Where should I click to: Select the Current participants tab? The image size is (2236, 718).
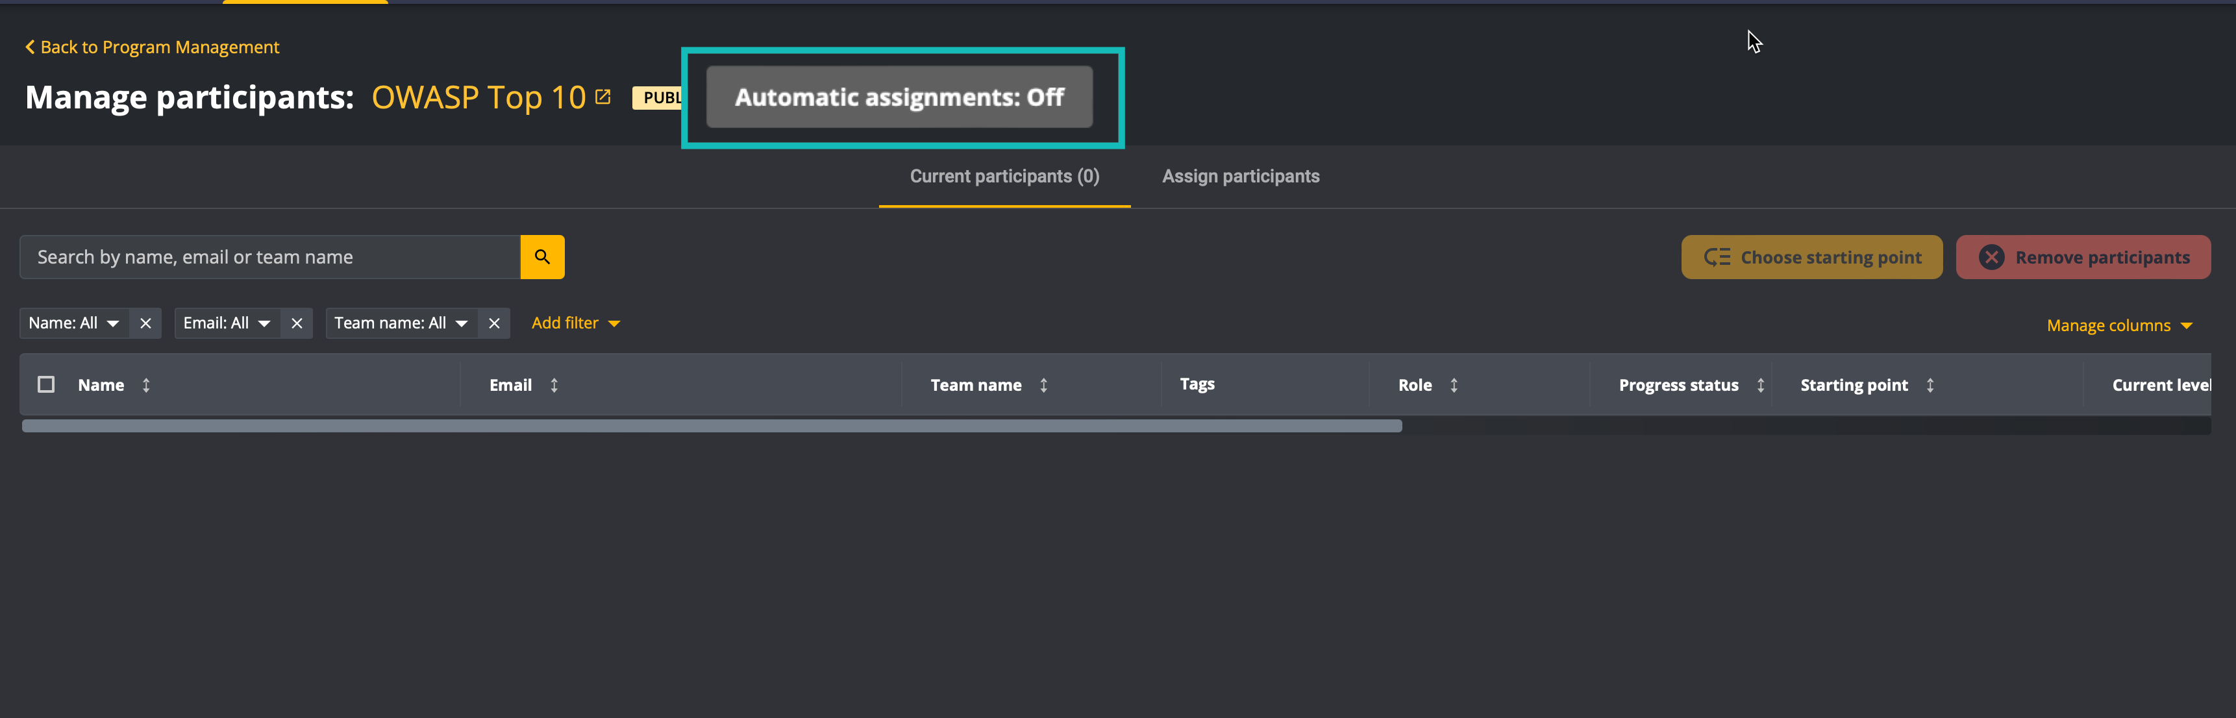[x=1004, y=175]
